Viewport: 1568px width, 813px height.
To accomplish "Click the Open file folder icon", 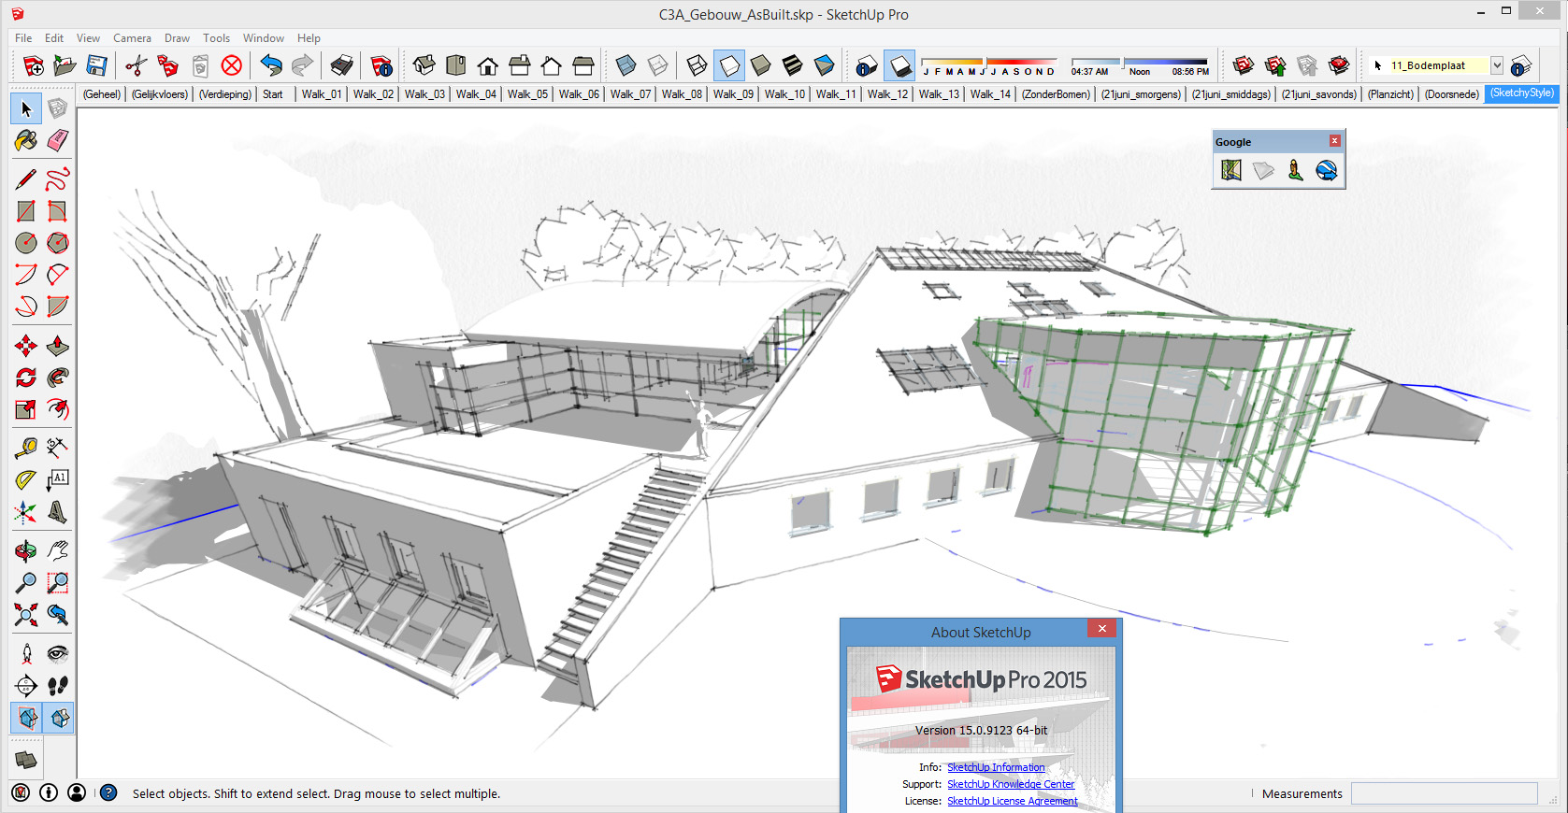I will [x=65, y=65].
